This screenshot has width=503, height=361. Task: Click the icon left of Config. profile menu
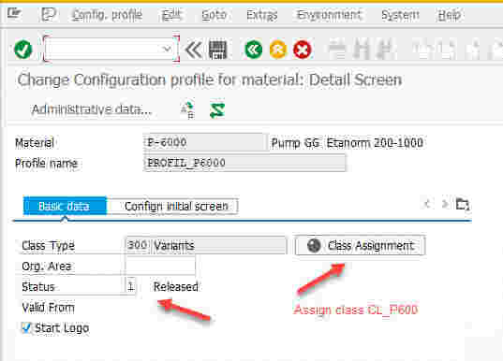[x=49, y=14]
